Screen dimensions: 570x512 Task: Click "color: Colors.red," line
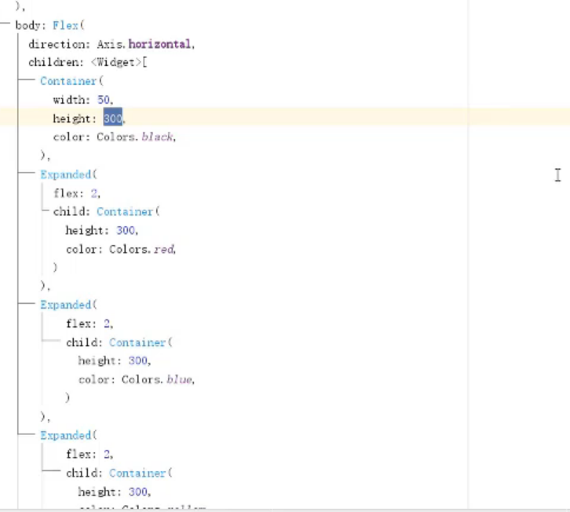click(121, 250)
